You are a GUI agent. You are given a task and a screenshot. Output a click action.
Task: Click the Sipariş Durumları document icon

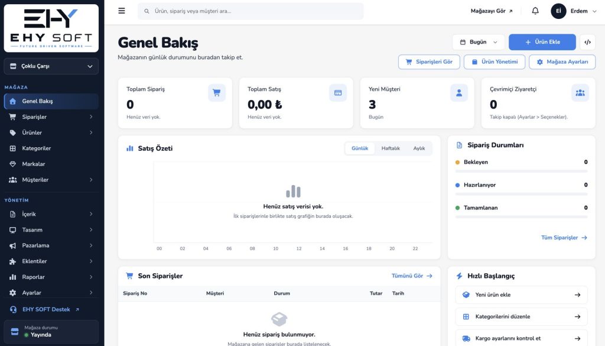click(459, 145)
